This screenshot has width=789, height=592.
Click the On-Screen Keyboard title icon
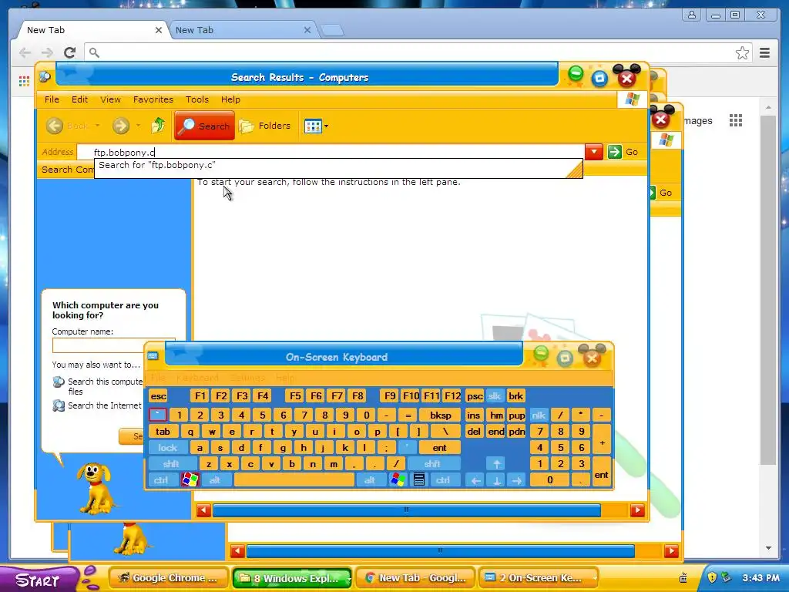coord(153,356)
